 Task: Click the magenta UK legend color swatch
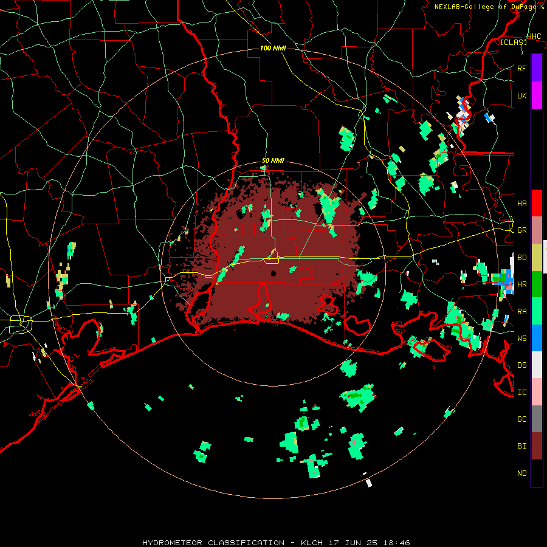pos(537,95)
